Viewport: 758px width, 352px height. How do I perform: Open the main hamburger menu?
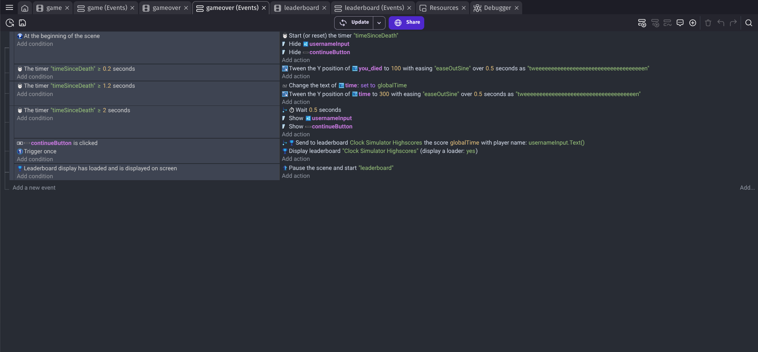coord(9,8)
